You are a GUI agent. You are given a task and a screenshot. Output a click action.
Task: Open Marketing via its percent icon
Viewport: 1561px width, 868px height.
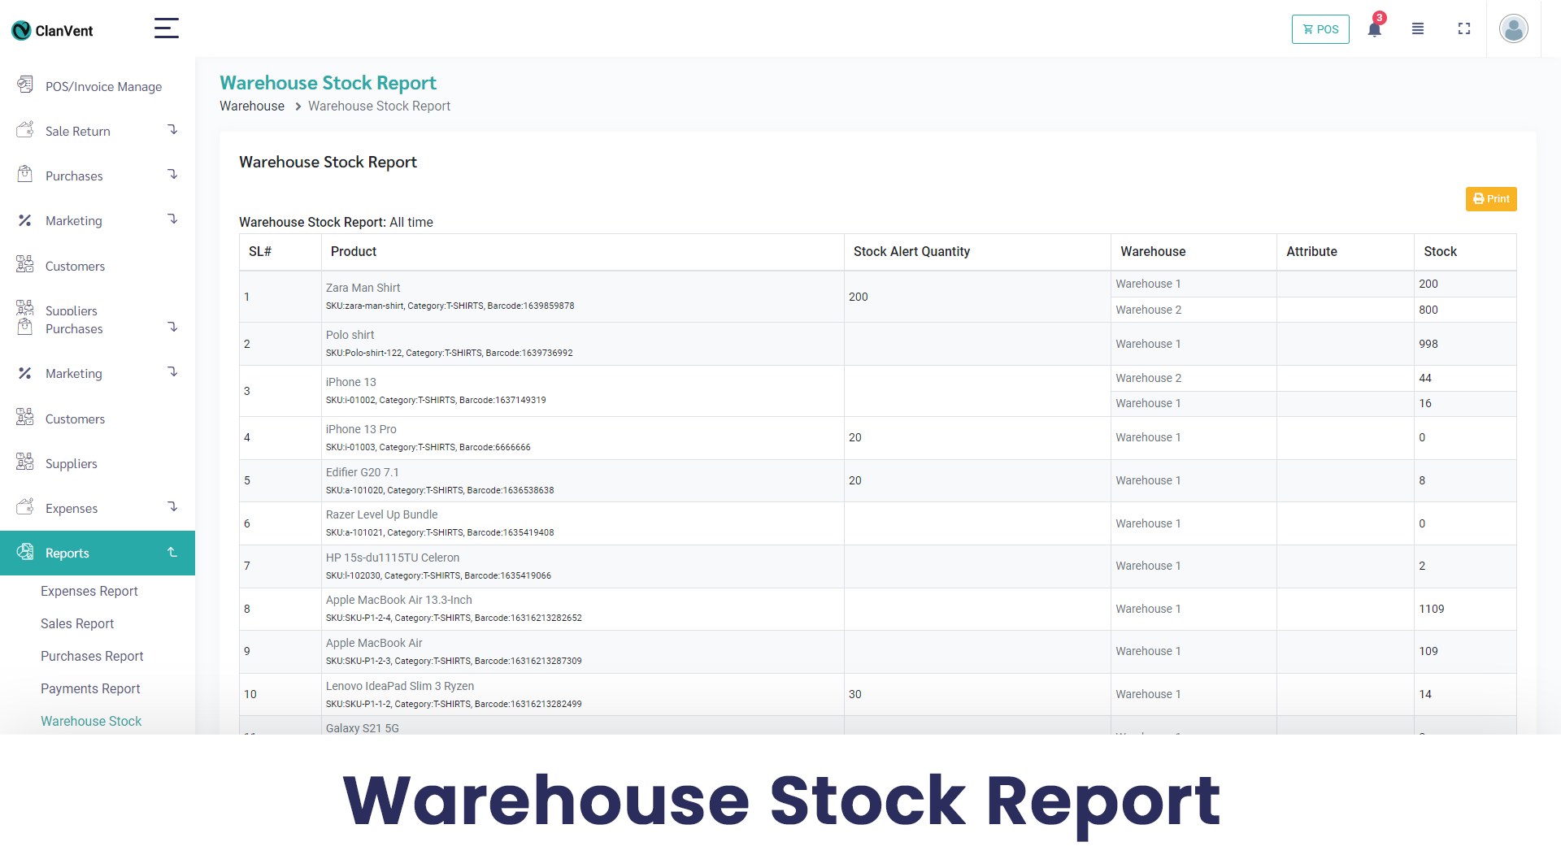25,373
